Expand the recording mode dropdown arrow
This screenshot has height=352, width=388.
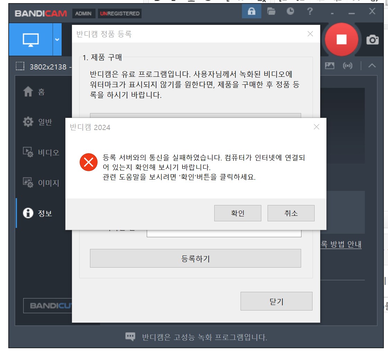[x=57, y=39]
